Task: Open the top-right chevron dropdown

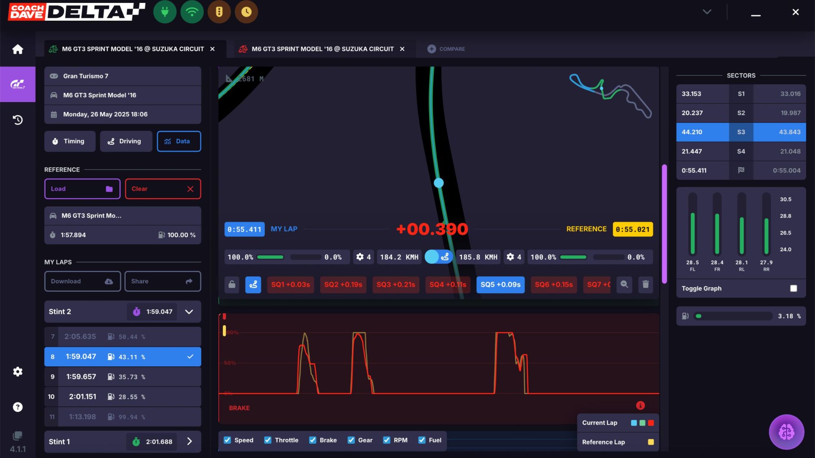Action: pyautogui.click(x=707, y=12)
